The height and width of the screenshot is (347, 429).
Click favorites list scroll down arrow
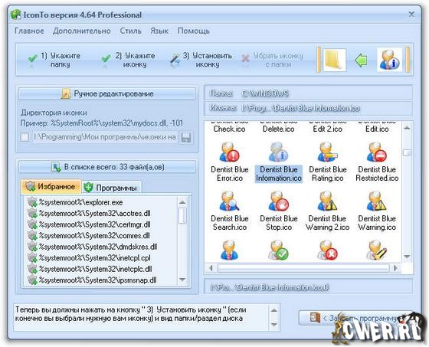(182, 280)
